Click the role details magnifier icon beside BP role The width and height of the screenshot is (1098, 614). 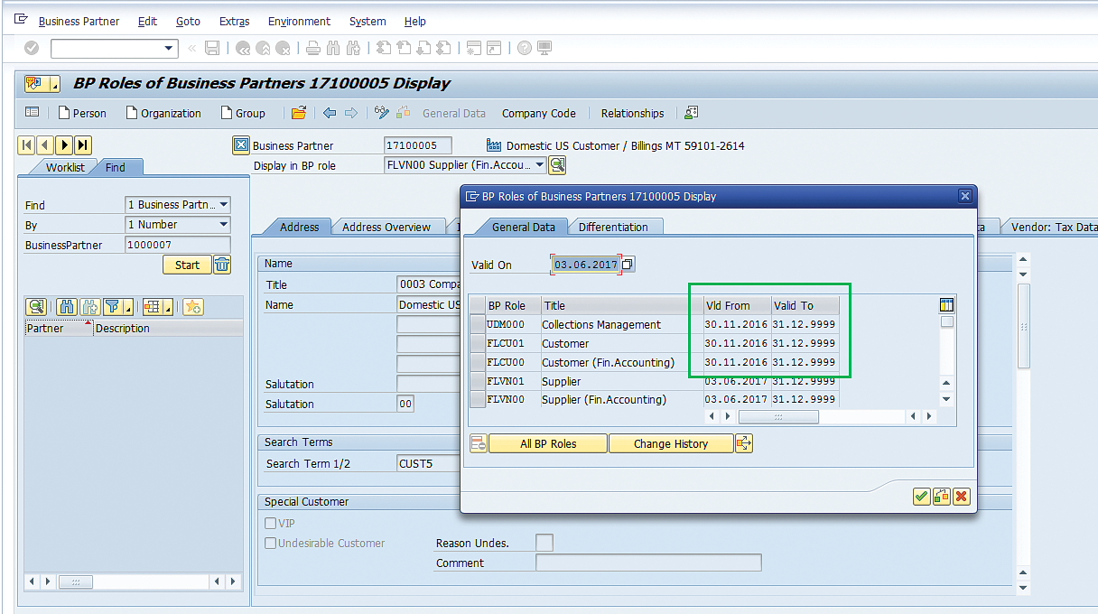pyautogui.click(x=558, y=165)
